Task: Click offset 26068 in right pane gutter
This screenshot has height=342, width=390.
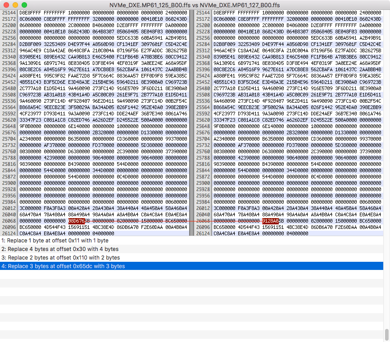Action: click(203, 221)
